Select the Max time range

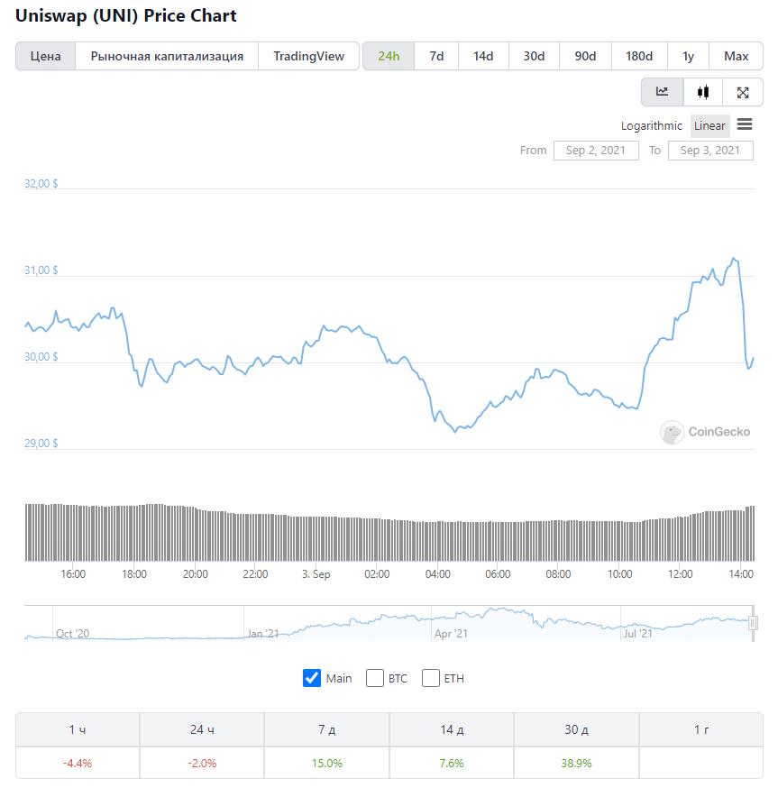736,56
